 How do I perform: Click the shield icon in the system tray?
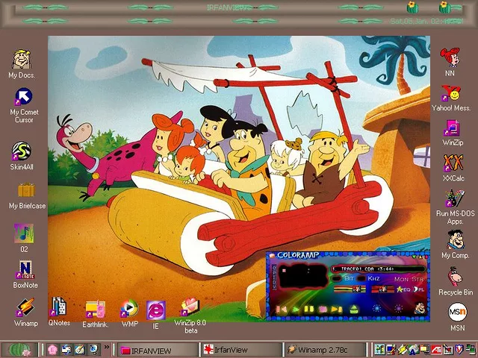[459, 349]
